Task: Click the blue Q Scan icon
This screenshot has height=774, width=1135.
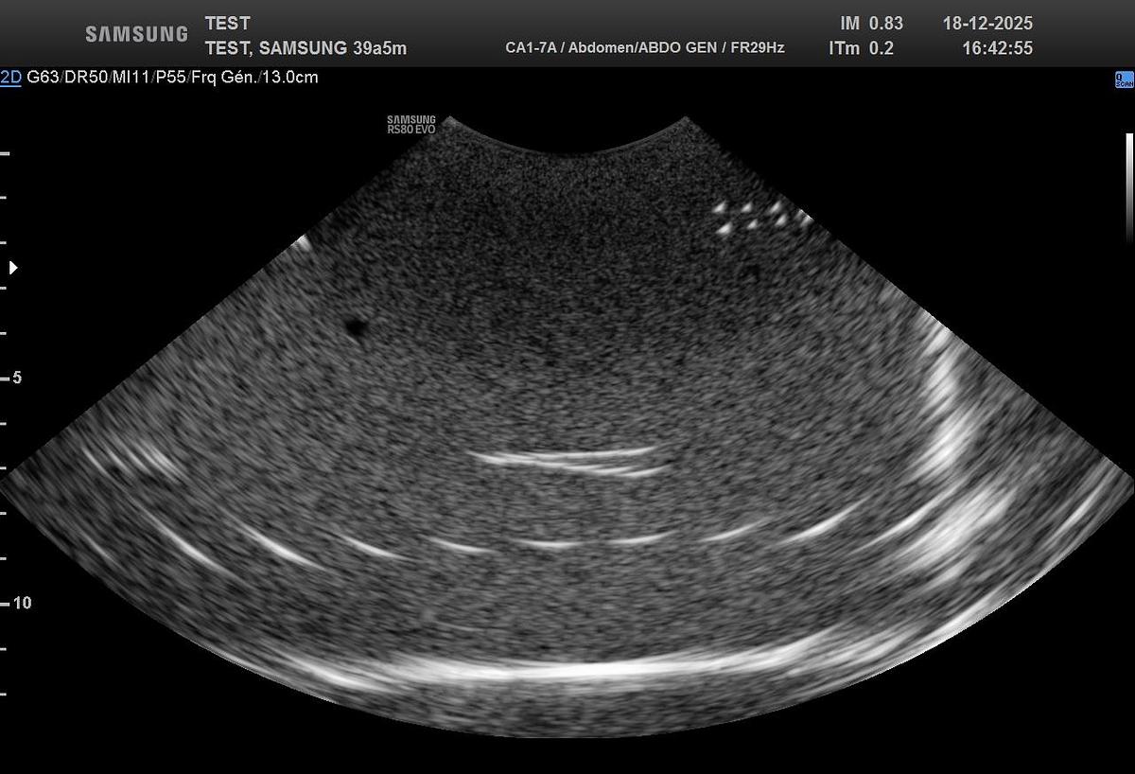Action: tap(1124, 79)
